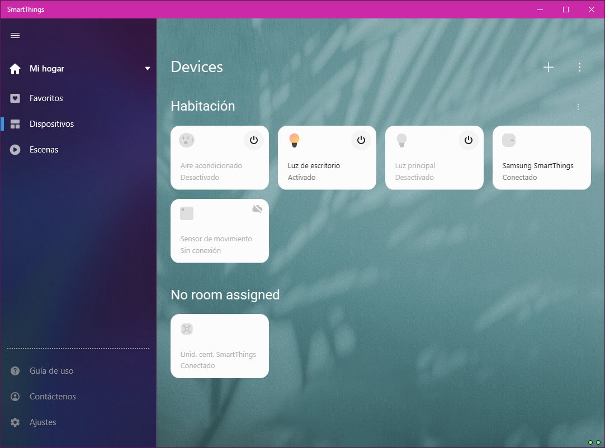605x448 pixels.
Task: Open the hamburger navigation menu
Action: [15, 35]
